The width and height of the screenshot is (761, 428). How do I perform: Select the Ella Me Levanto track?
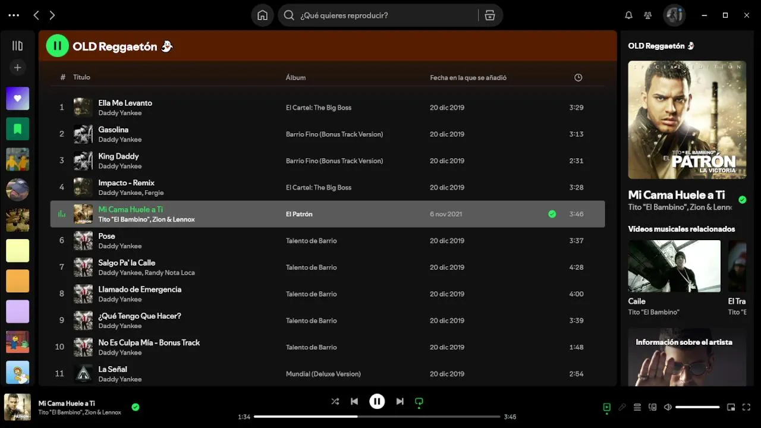click(x=328, y=108)
